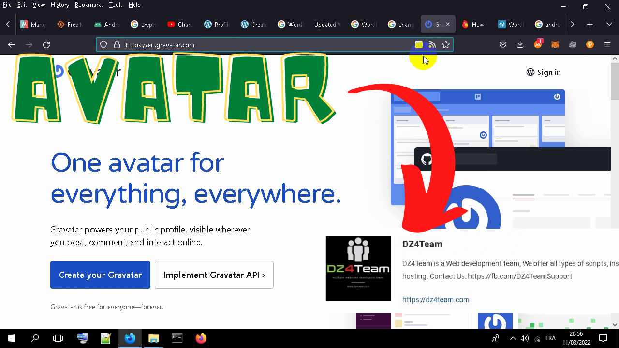The width and height of the screenshot is (619, 348).
Task: Open the History menu
Action: pos(59,5)
